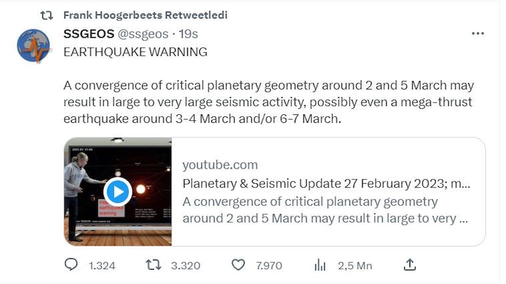Click the 3.320 retweet count
This screenshot has height=284, width=506.
[x=186, y=266]
